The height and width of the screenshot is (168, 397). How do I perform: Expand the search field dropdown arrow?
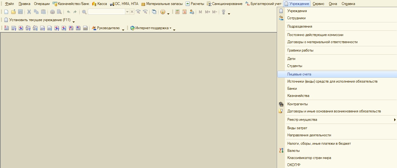pyautogui.click(x=127, y=12)
